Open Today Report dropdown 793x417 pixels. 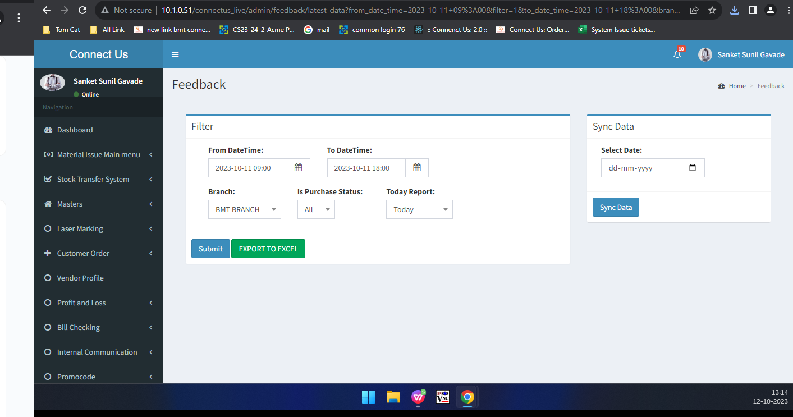(419, 209)
